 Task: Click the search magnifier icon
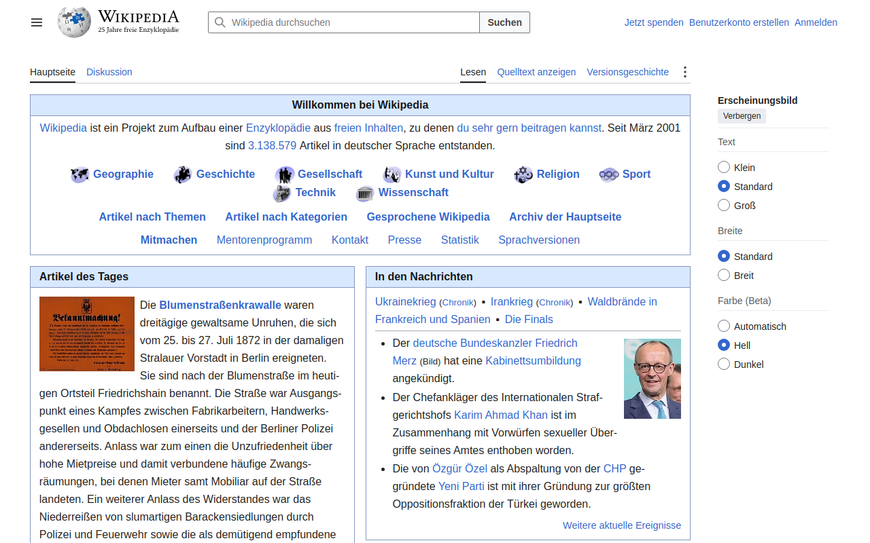click(220, 22)
